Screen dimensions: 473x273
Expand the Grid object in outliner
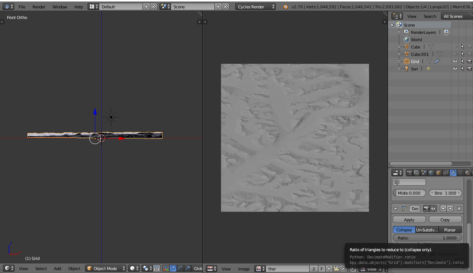[399, 61]
